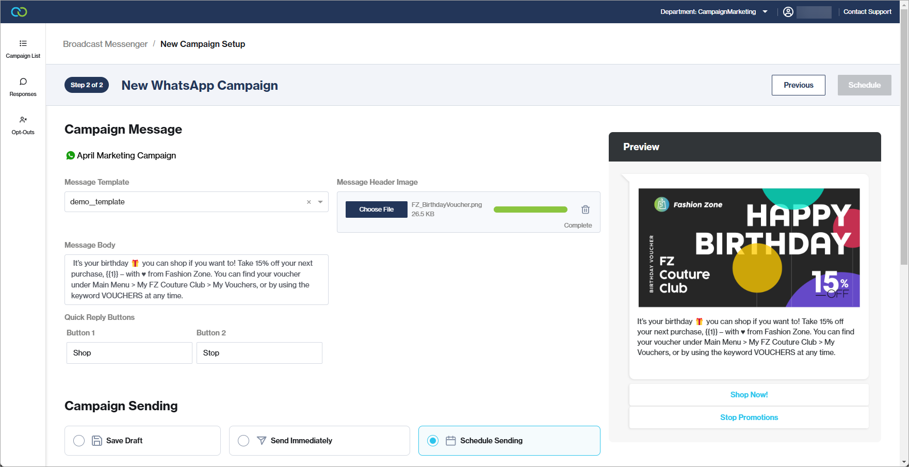909x467 pixels.
Task: Click the Save Draft floppy disk icon
Action: coord(96,441)
